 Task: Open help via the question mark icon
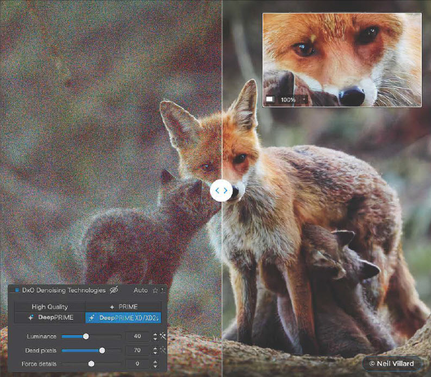163,290
